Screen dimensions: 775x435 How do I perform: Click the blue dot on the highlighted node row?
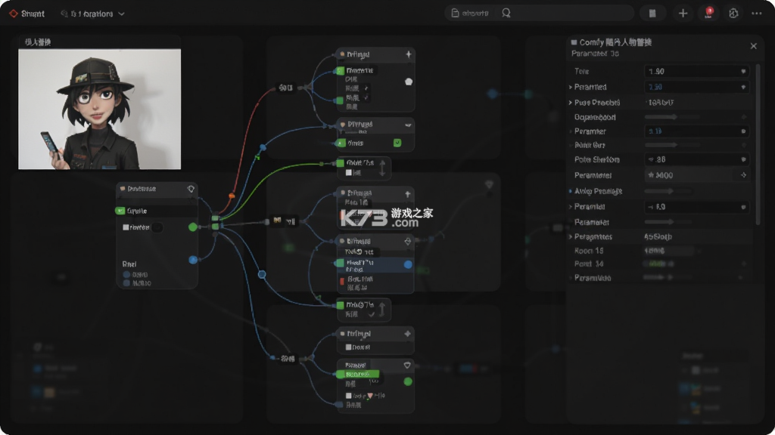(408, 264)
